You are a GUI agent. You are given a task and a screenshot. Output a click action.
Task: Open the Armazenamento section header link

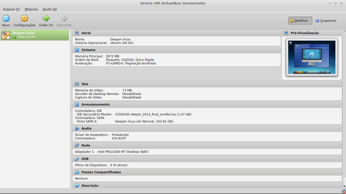click(x=95, y=105)
